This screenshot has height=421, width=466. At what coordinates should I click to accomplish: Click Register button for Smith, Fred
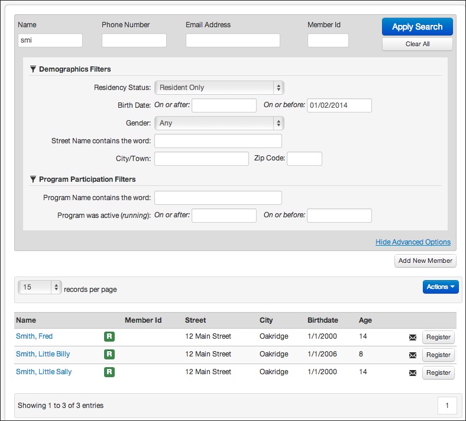438,337
